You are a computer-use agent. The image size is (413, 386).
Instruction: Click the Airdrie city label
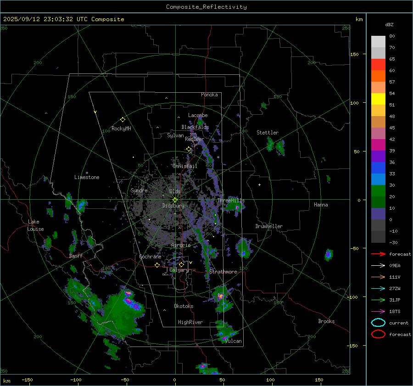coord(181,245)
